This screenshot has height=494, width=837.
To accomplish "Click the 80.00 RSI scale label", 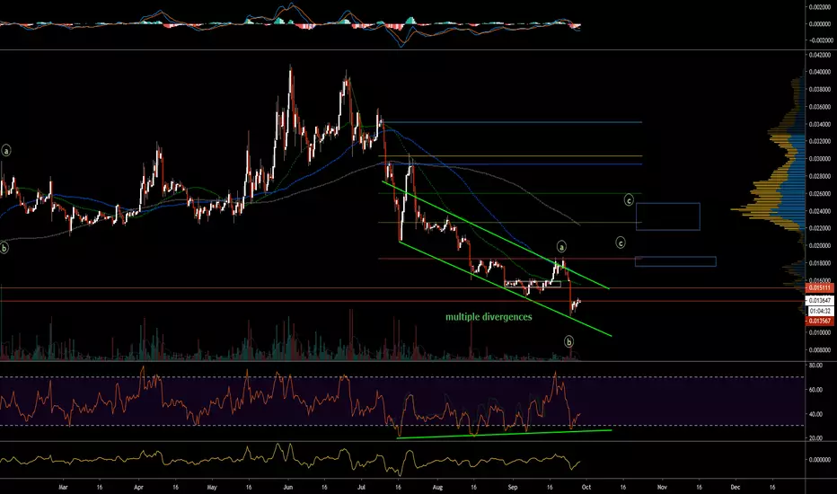I will tap(815, 366).
